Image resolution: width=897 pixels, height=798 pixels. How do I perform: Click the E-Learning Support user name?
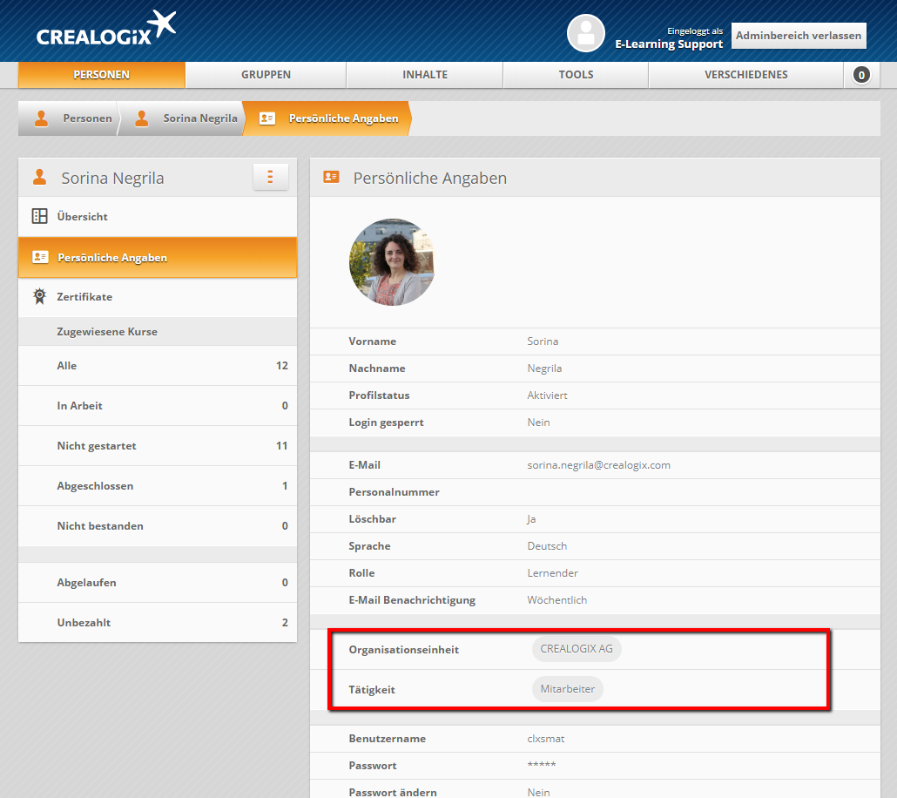(x=669, y=44)
